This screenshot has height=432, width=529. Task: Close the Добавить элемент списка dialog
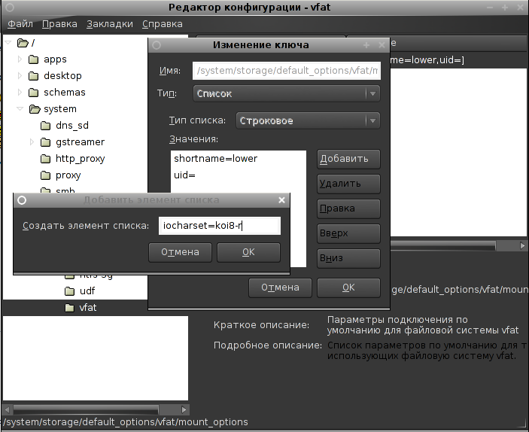coord(281,200)
